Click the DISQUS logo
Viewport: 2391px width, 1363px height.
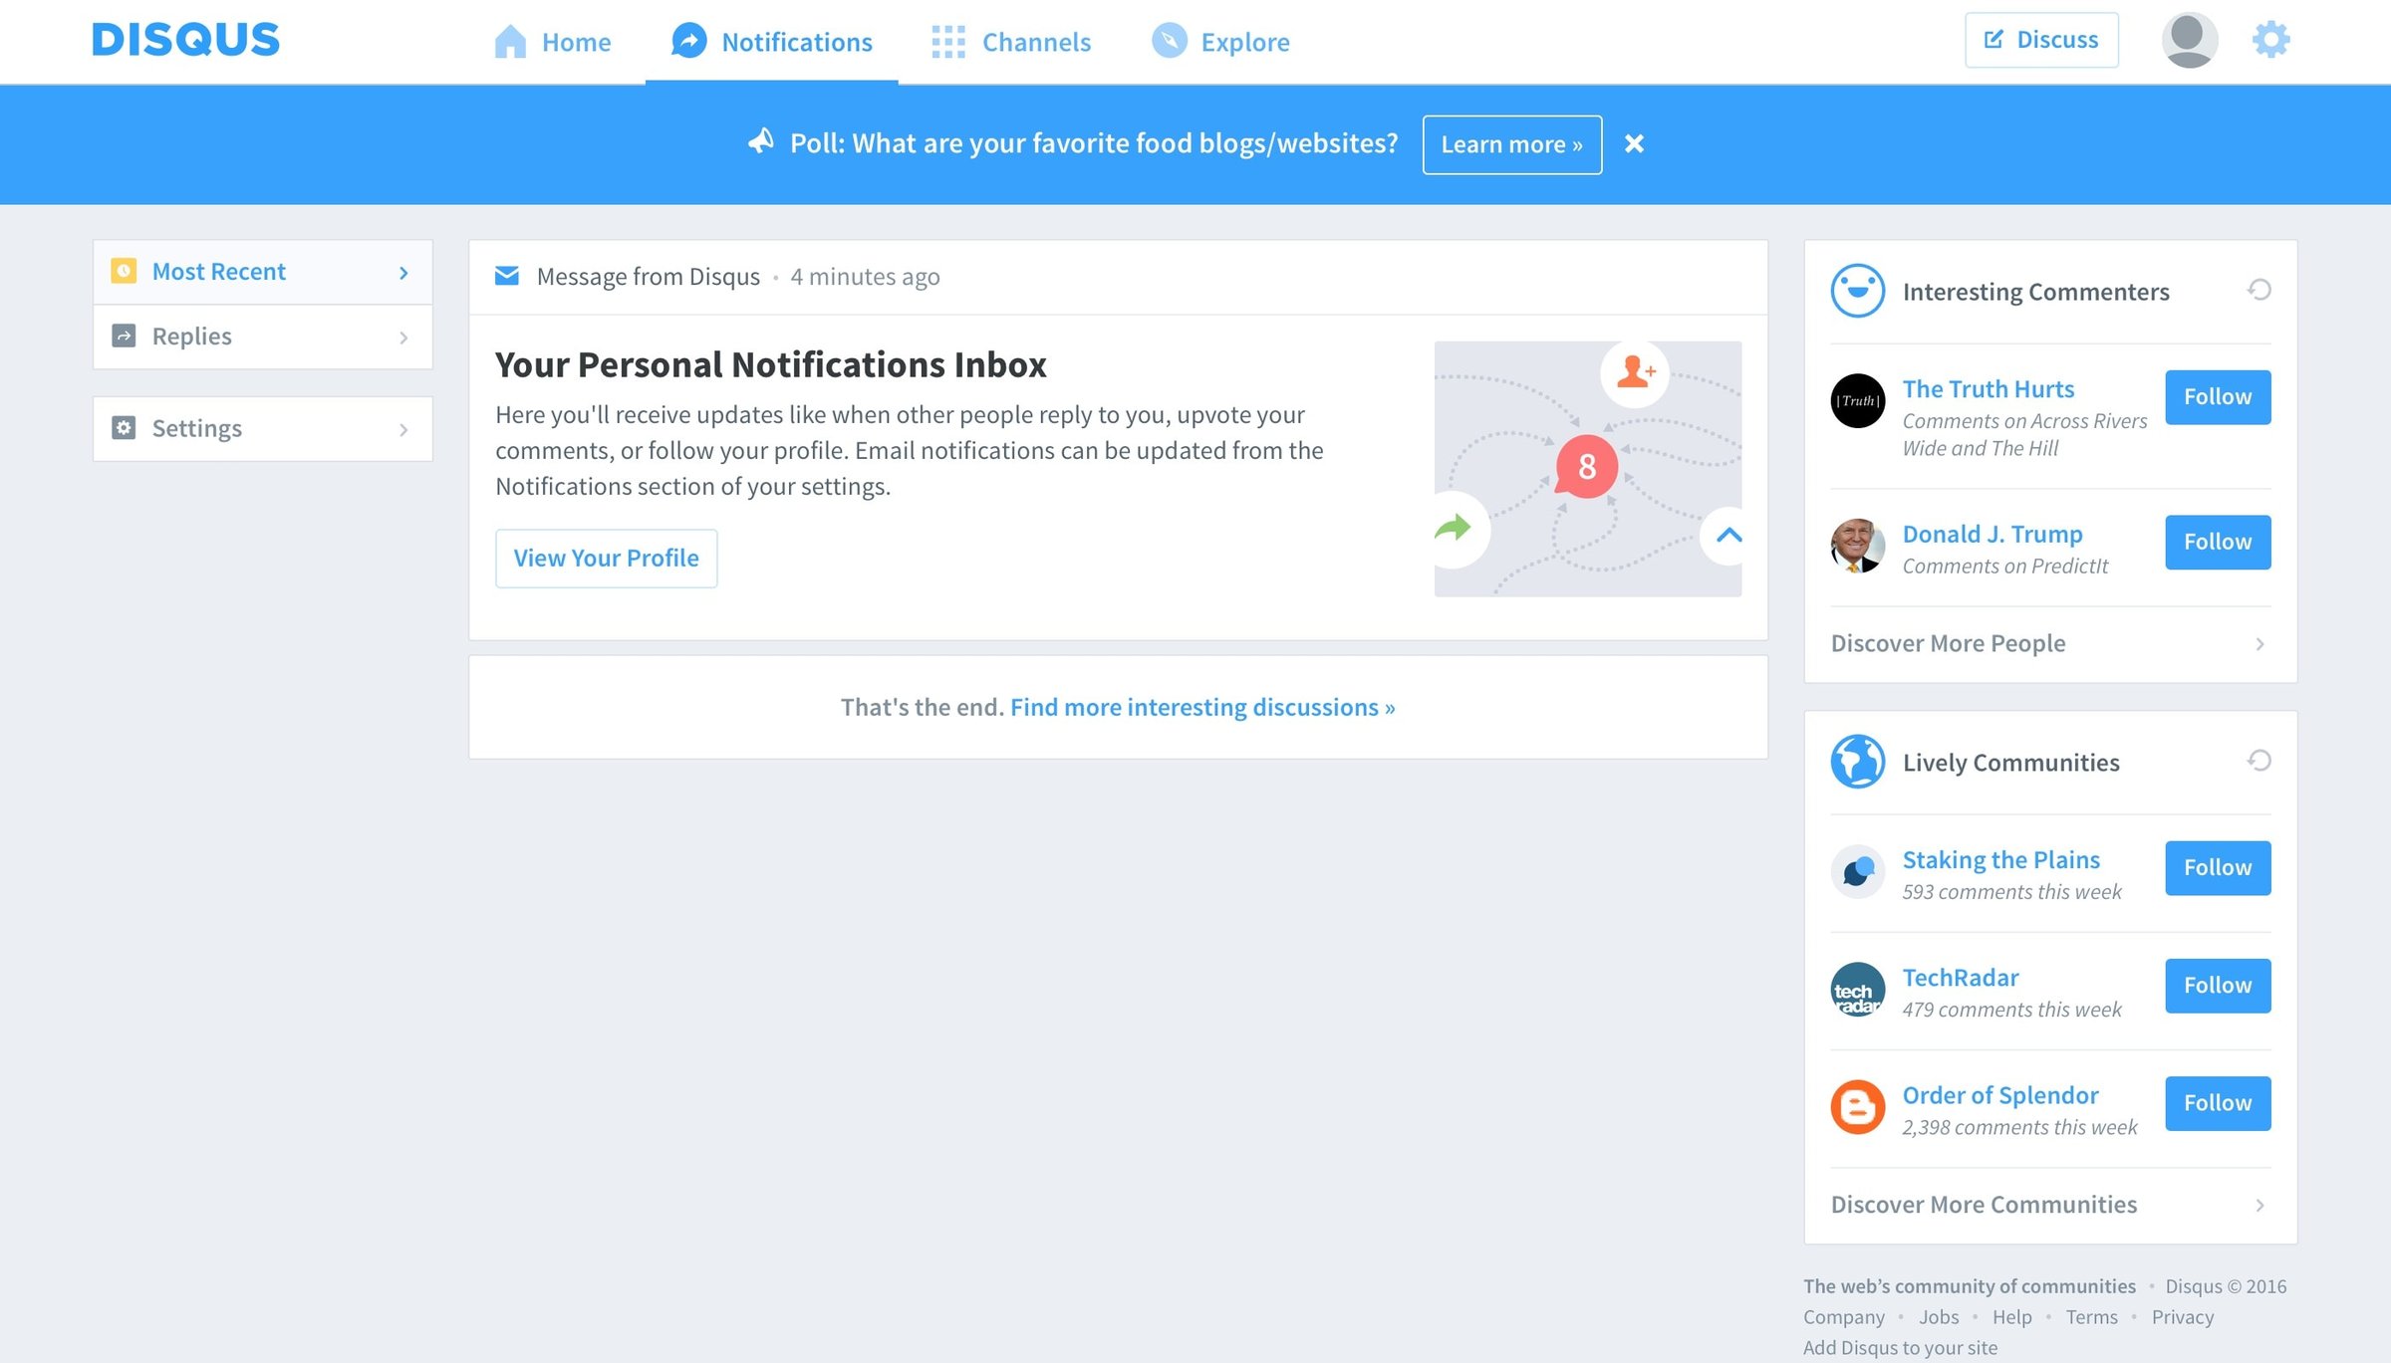[x=186, y=40]
